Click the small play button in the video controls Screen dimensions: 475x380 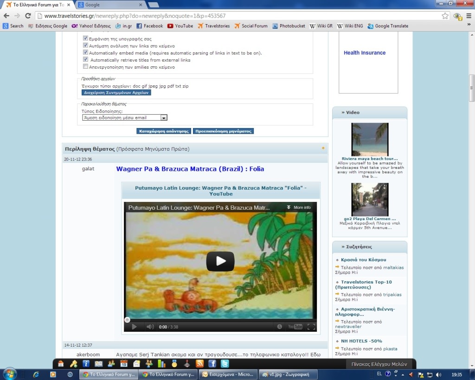134,327
